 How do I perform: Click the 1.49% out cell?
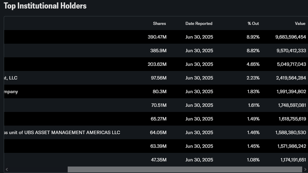pyautogui.click(x=253, y=119)
